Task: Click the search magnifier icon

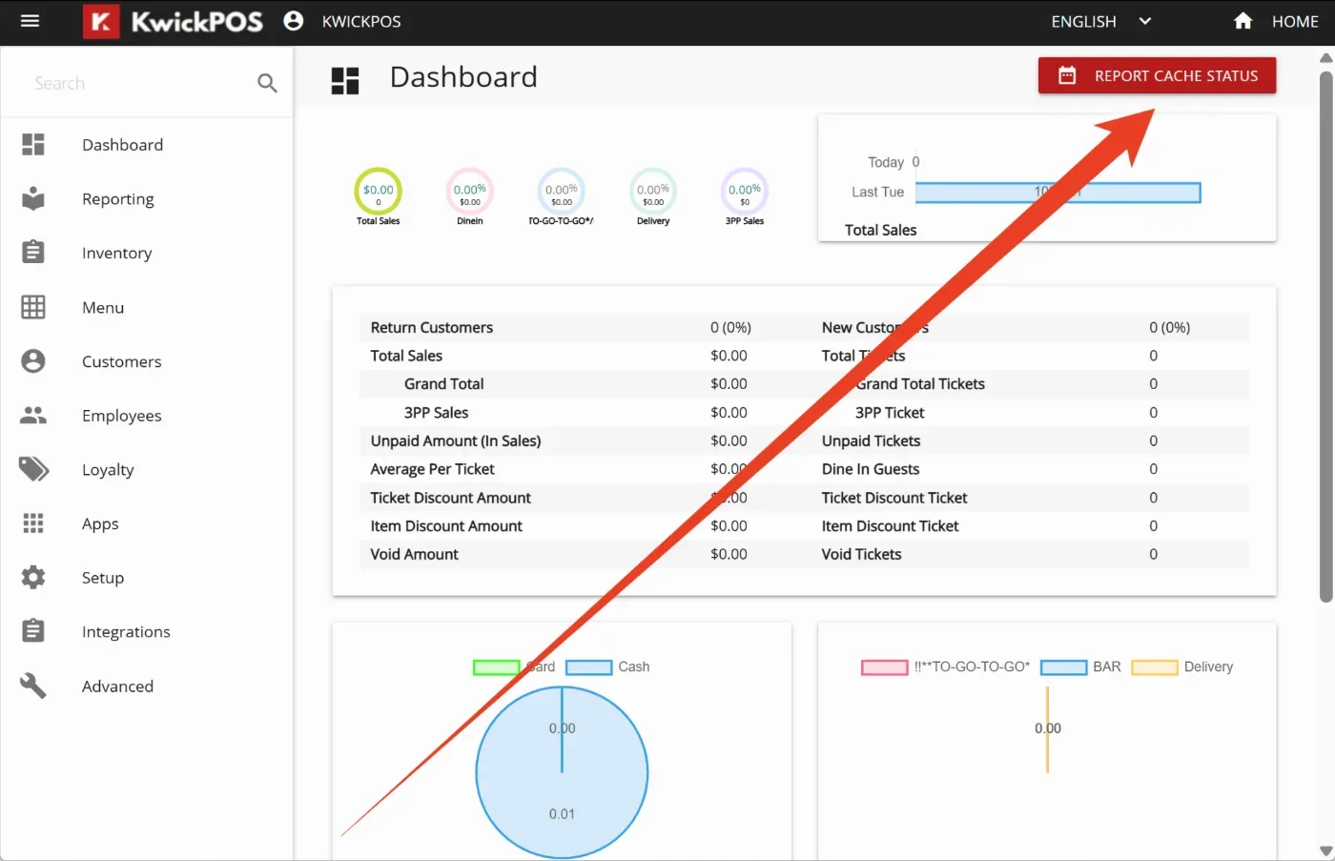Action: [268, 84]
